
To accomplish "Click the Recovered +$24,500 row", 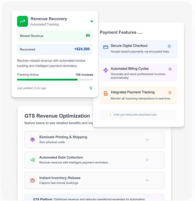I will click(x=55, y=49).
